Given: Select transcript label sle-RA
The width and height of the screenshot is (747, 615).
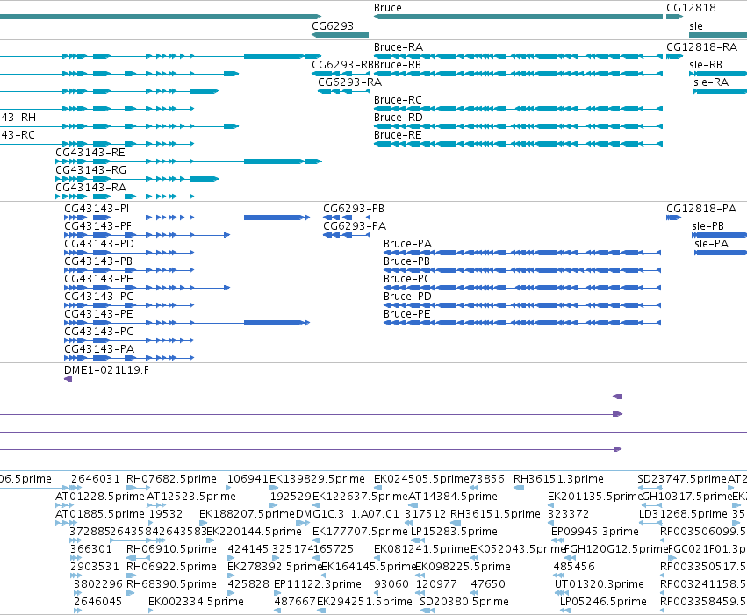Looking at the screenshot, I should (x=711, y=82).
